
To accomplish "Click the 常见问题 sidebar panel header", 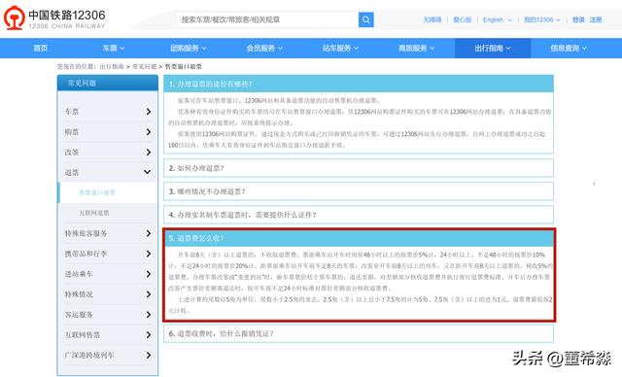I will tap(108, 83).
